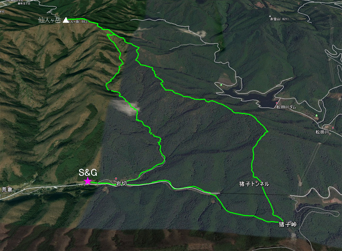Click the 赤雪山(621) mountain label
The image size is (342, 251).
(279, 19)
